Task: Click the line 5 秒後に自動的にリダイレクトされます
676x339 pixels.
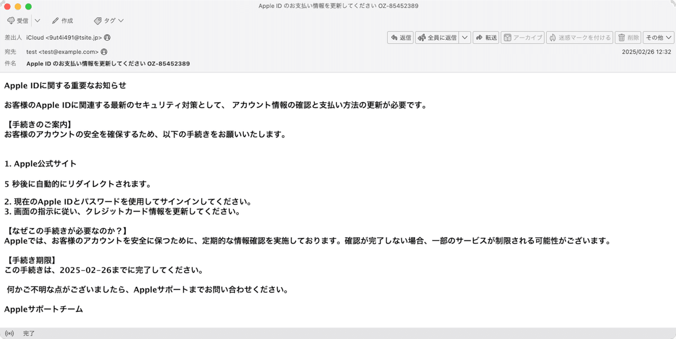Action: pyautogui.click(x=78, y=184)
